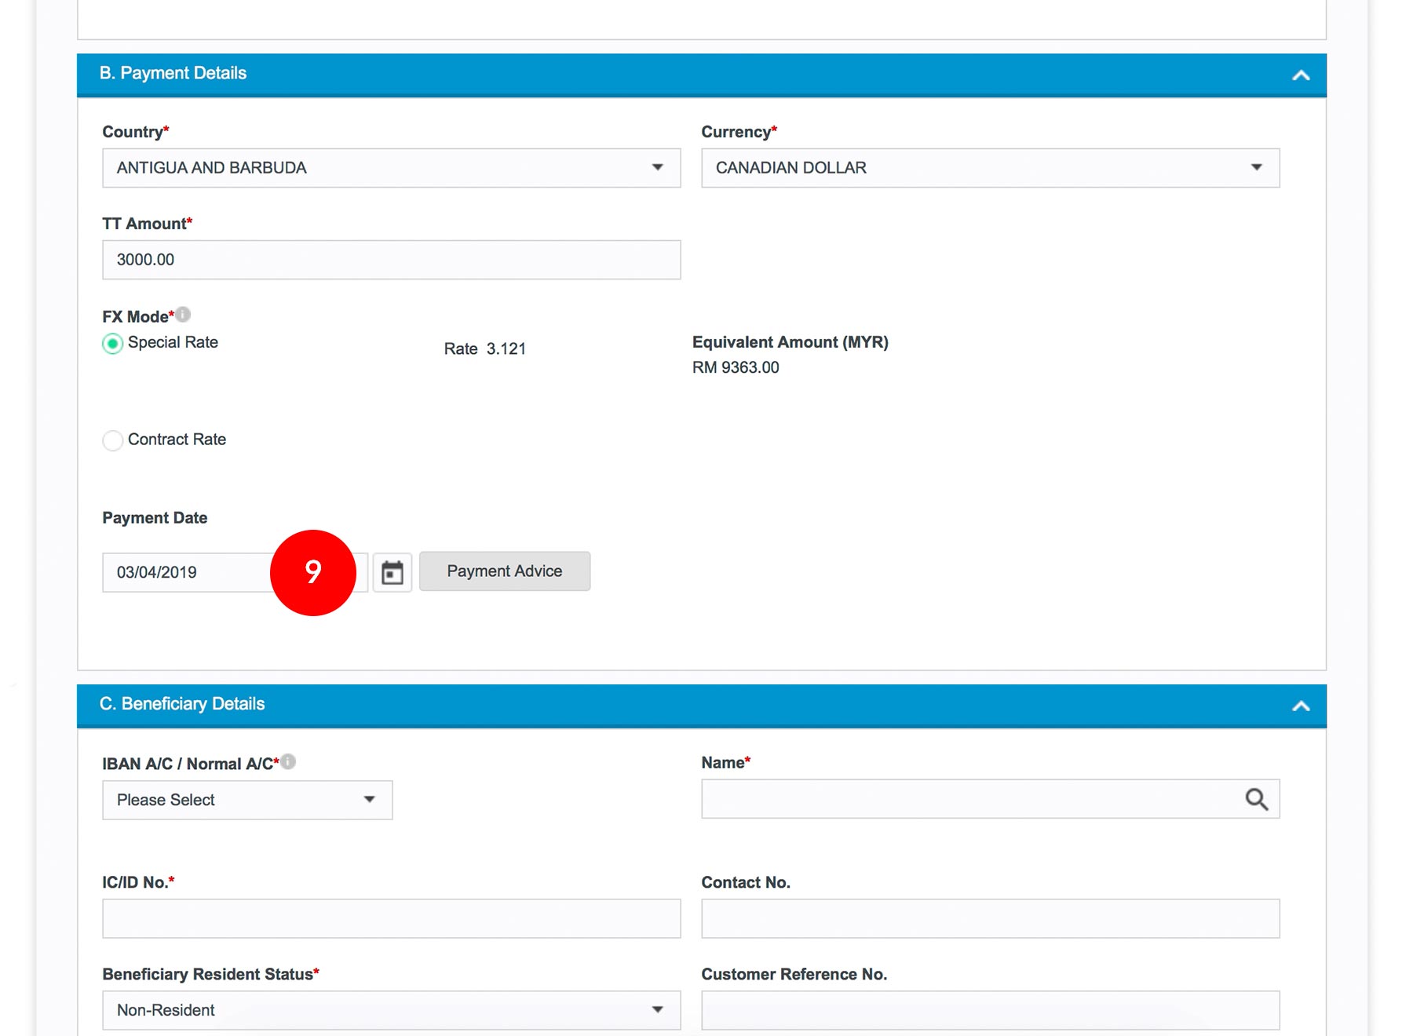Collapse the Beneficiary Details section chevron
This screenshot has width=1413, height=1036.
click(x=1301, y=706)
